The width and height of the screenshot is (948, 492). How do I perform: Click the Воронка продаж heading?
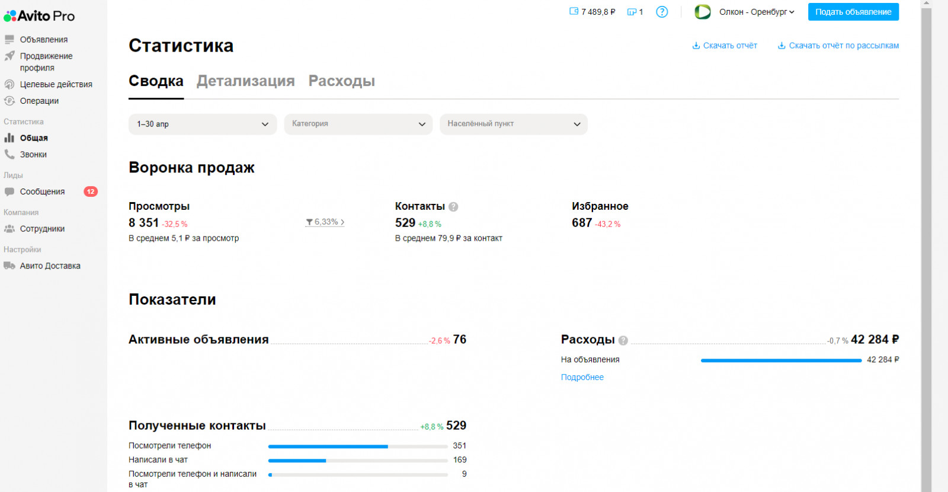click(191, 168)
